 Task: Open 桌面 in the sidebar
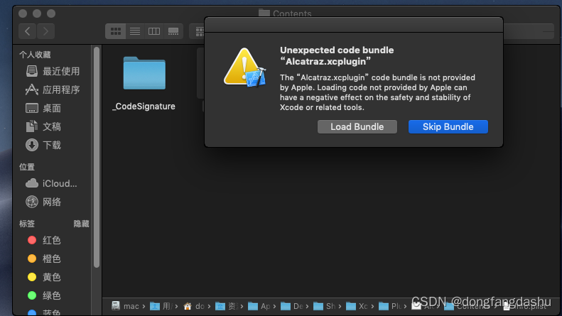tap(43, 108)
